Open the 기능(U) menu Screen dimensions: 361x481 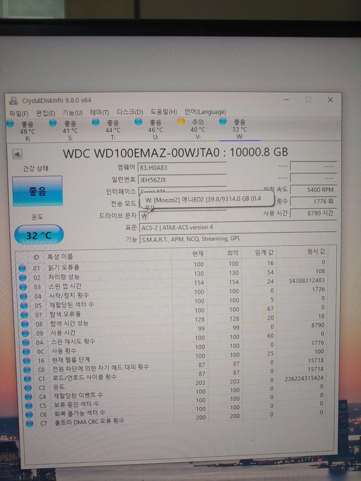(x=73, y=113)
